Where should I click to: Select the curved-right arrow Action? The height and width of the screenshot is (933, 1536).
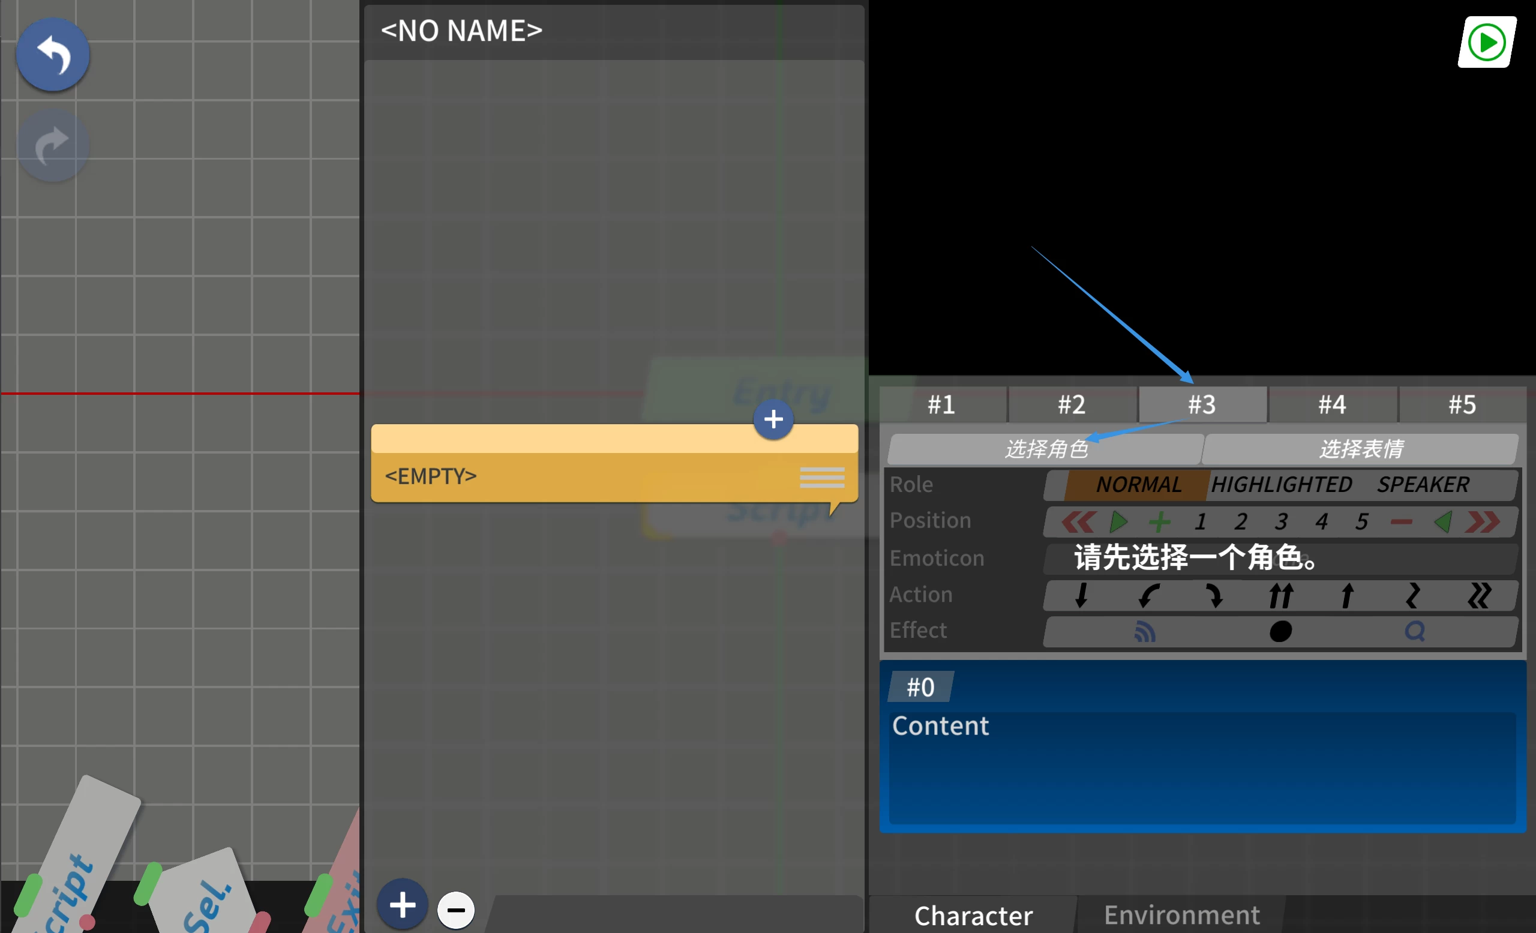(1214, 595)
